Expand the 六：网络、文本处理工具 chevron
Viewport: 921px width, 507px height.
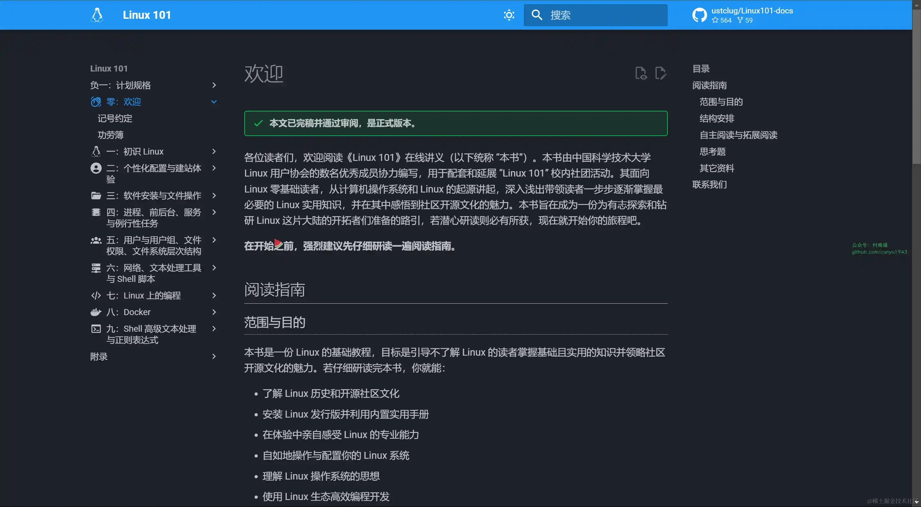click(214, 268)
